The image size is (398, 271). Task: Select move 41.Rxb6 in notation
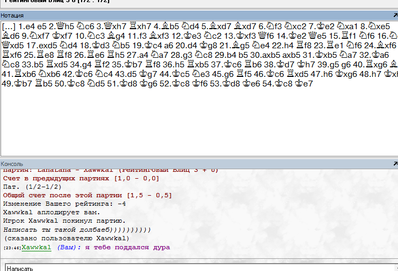pos(19,74)
